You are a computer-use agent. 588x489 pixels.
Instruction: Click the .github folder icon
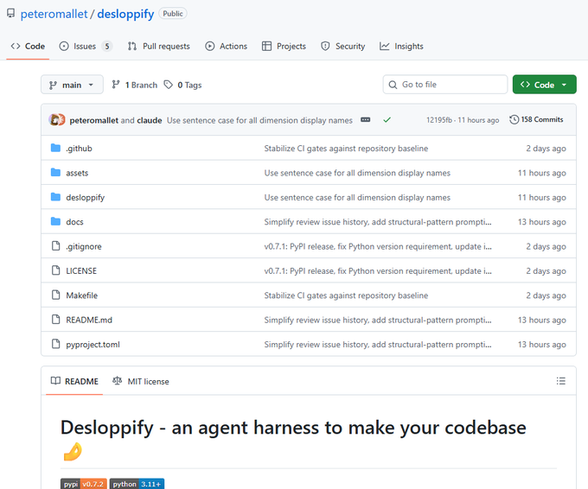(x=55, y=148)
